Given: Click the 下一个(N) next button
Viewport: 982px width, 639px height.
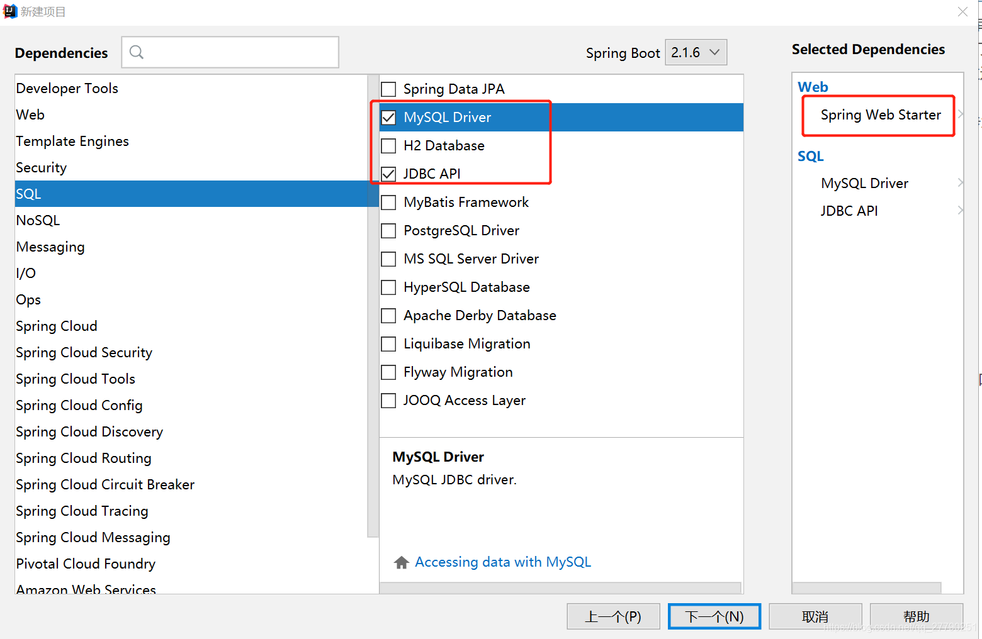Looking at the screenshot, I should click(x=714, y=616).
